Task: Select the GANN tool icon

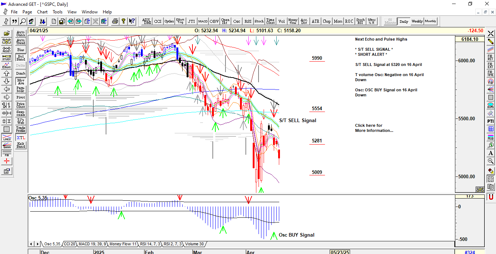Action: (7, 146)
